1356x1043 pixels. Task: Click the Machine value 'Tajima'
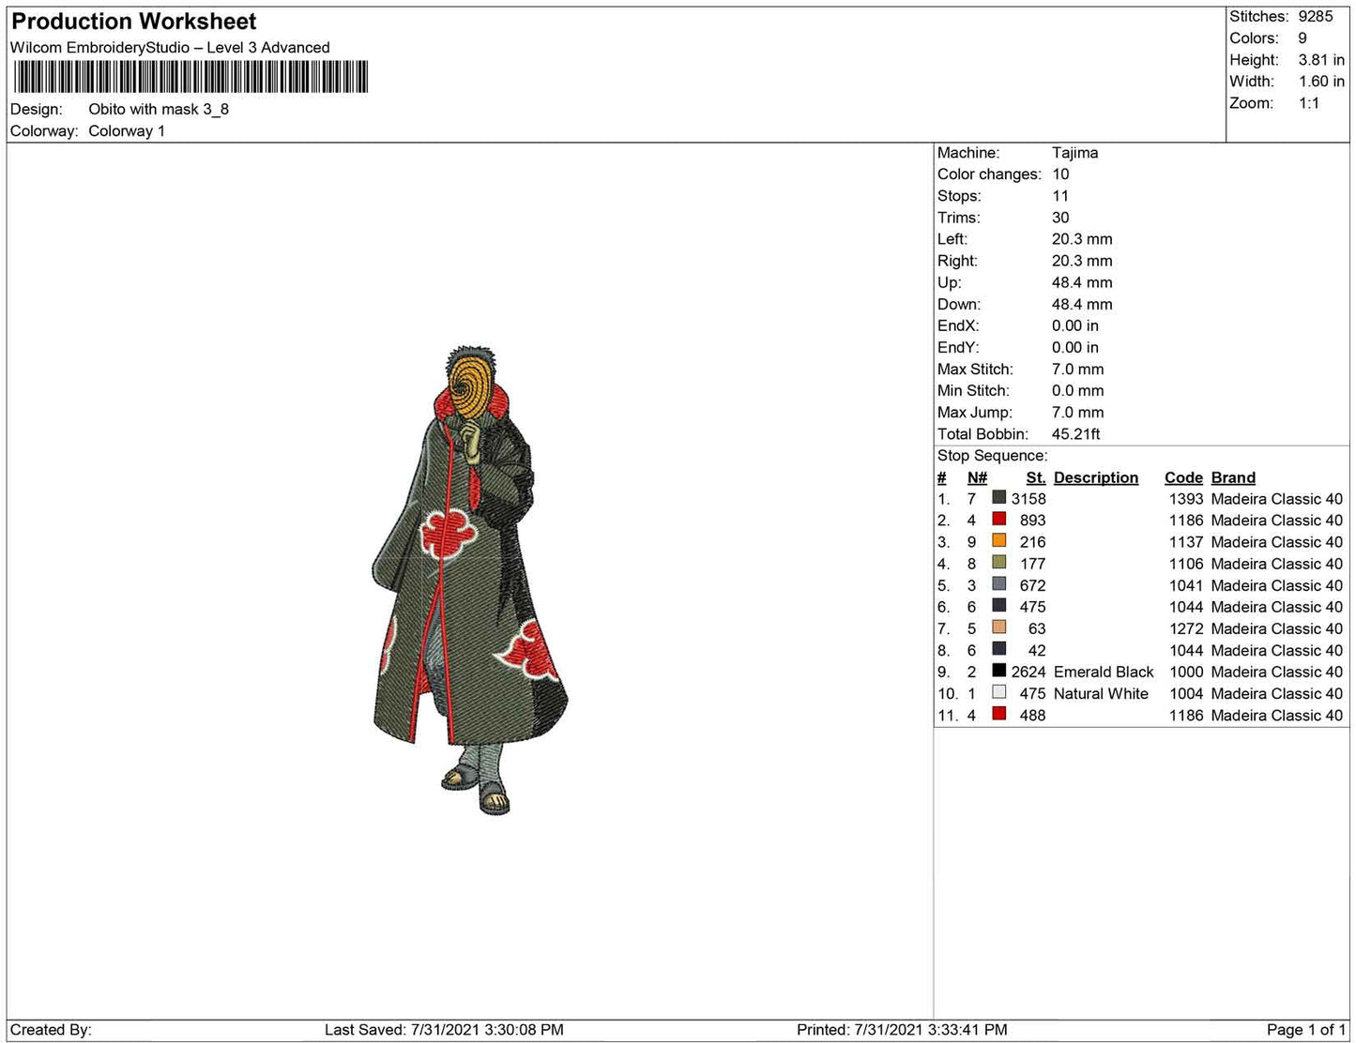pyautogui.click(x=1074, y=153)
